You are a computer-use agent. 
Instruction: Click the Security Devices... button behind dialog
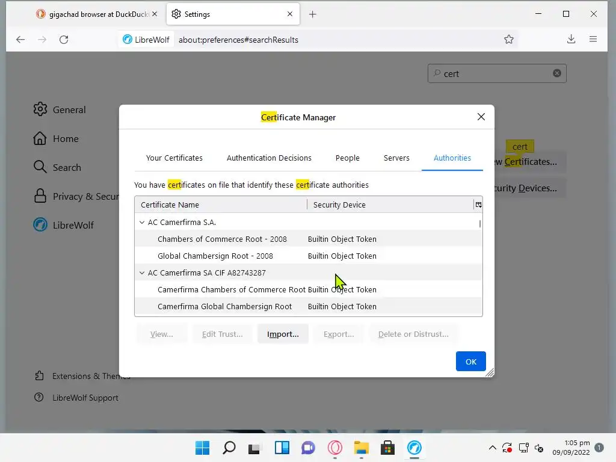530,188
